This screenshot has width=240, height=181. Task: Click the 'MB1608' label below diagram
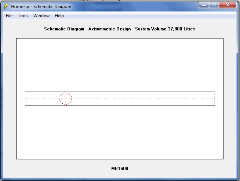pos(120,169)
